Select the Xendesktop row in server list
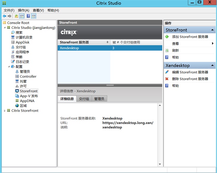 [110, 48]
